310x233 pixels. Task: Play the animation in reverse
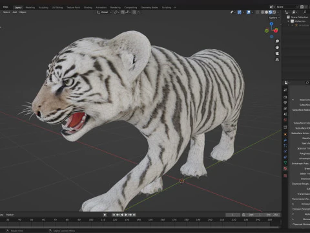pos(122,215)
